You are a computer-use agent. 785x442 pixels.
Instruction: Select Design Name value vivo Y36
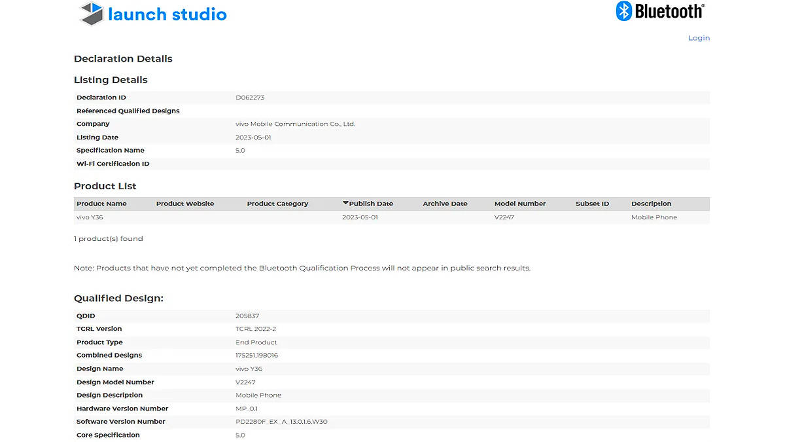pos(249,369)
